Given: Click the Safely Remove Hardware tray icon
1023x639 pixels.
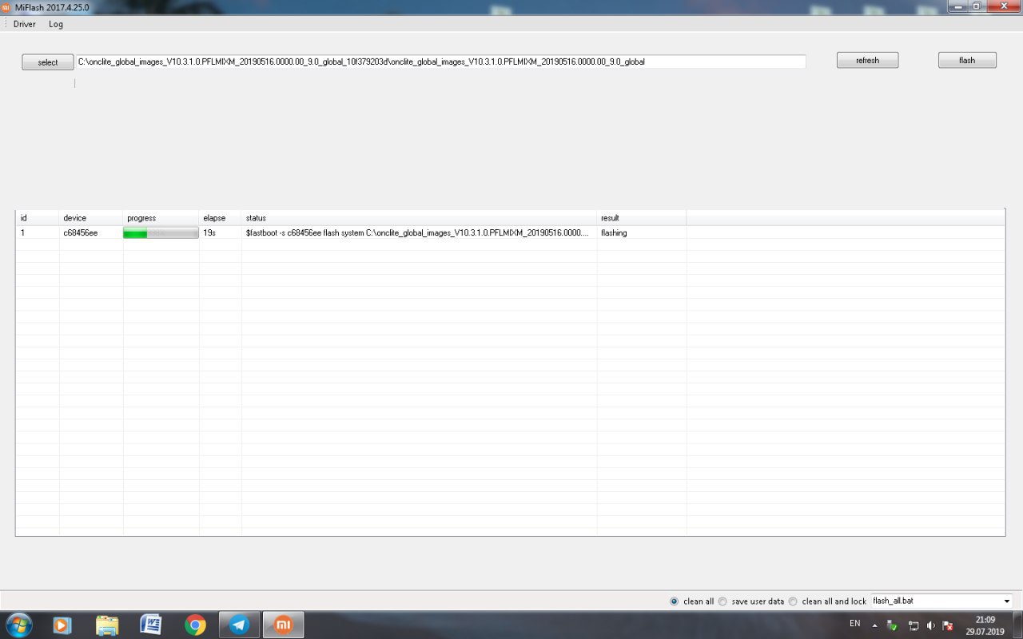Looking at the screenshot, I should tap(893, 625).
